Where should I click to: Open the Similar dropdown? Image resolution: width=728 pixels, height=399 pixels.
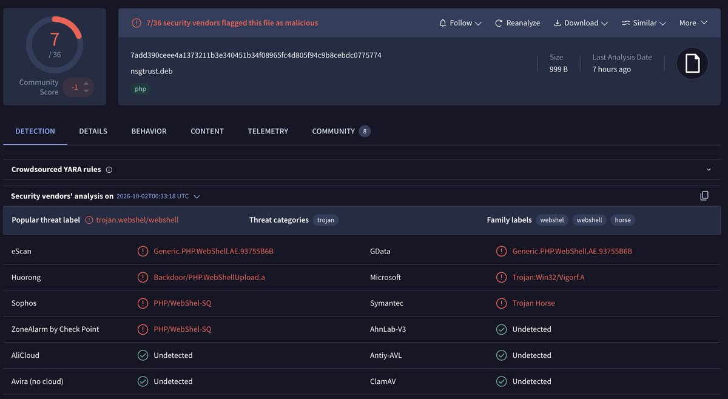[x=644, y=23]
